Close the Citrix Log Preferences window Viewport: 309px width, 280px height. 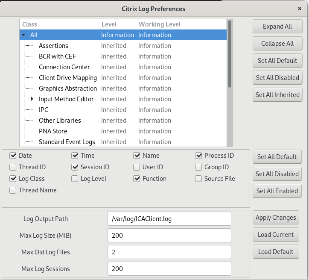(x=299, y=9)
